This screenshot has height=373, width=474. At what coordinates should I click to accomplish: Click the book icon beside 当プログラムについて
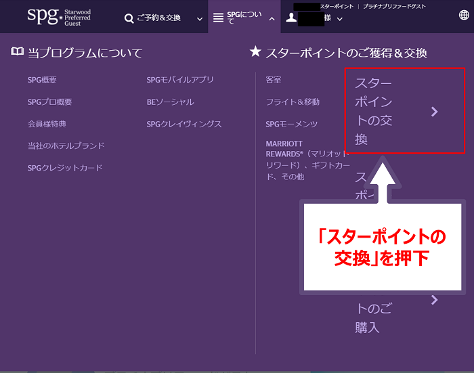(x=17, y=51)
